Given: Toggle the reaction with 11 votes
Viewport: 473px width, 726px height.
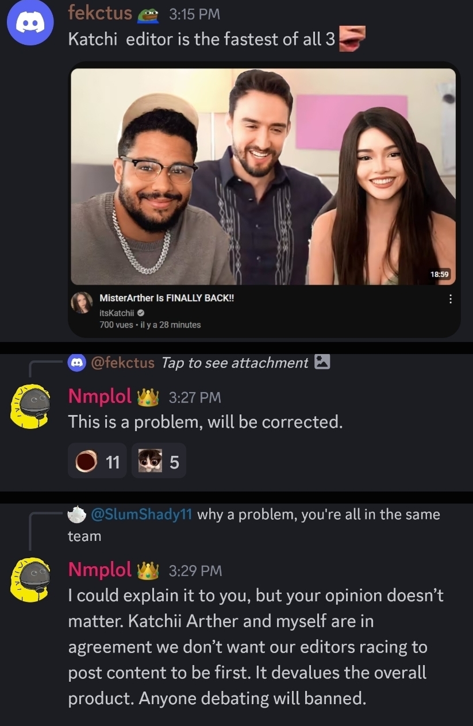Looking at the screenshot, I should (x=97, y=461).
